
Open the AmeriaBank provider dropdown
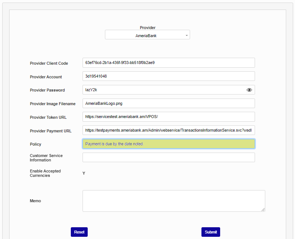(147, 36)
